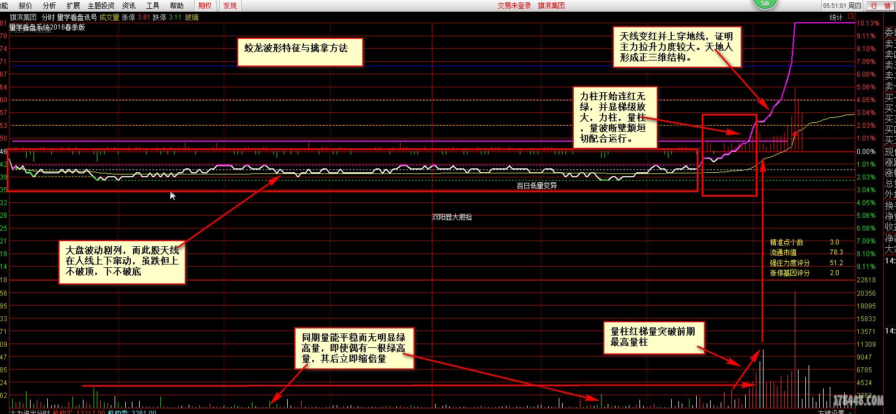Open the 分析 menu
The image size is (896, 414).
tap(50, 6)
